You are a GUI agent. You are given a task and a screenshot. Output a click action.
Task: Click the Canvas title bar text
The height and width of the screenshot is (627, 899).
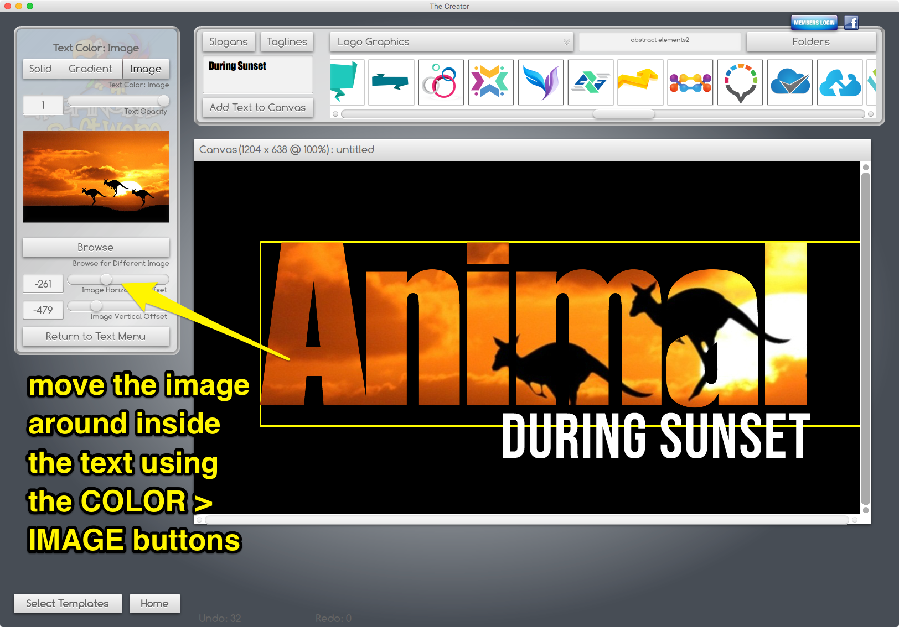pos(287,149)
